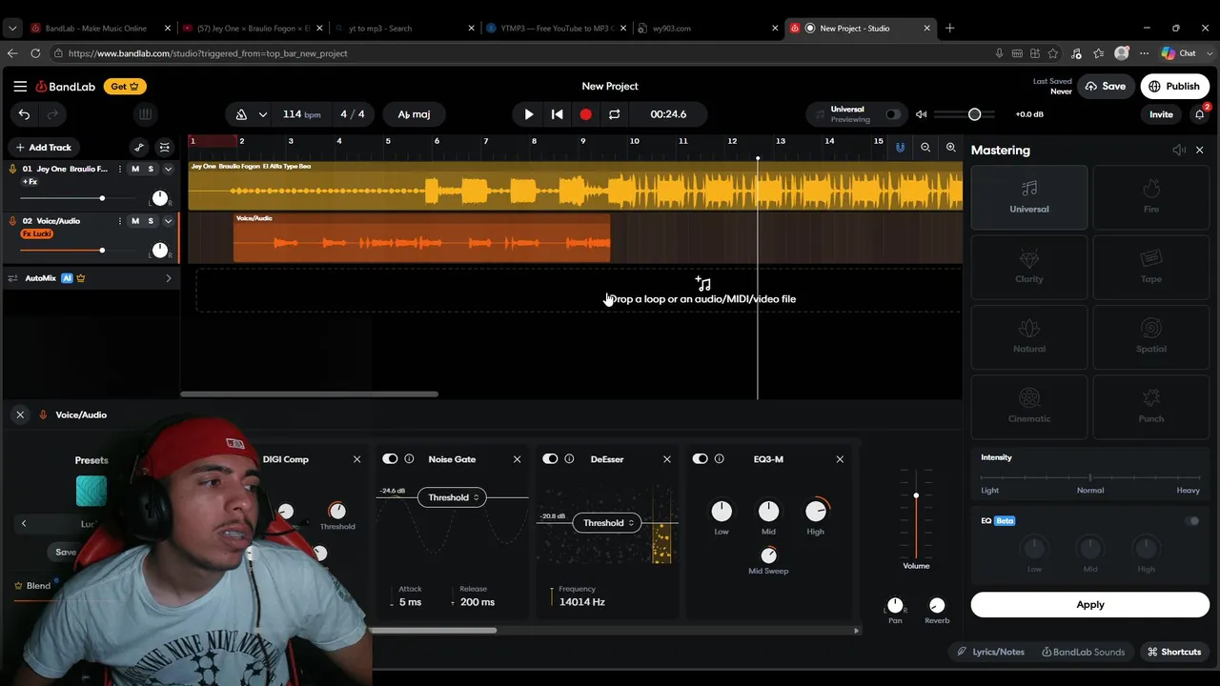Open the key selector showing A♭ maj

(x=414, y=114)
